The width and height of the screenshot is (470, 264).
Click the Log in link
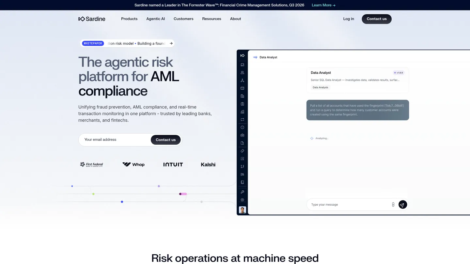pos(349,19)
